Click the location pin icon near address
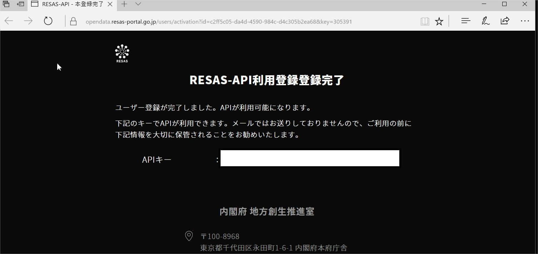 (189, 236)
